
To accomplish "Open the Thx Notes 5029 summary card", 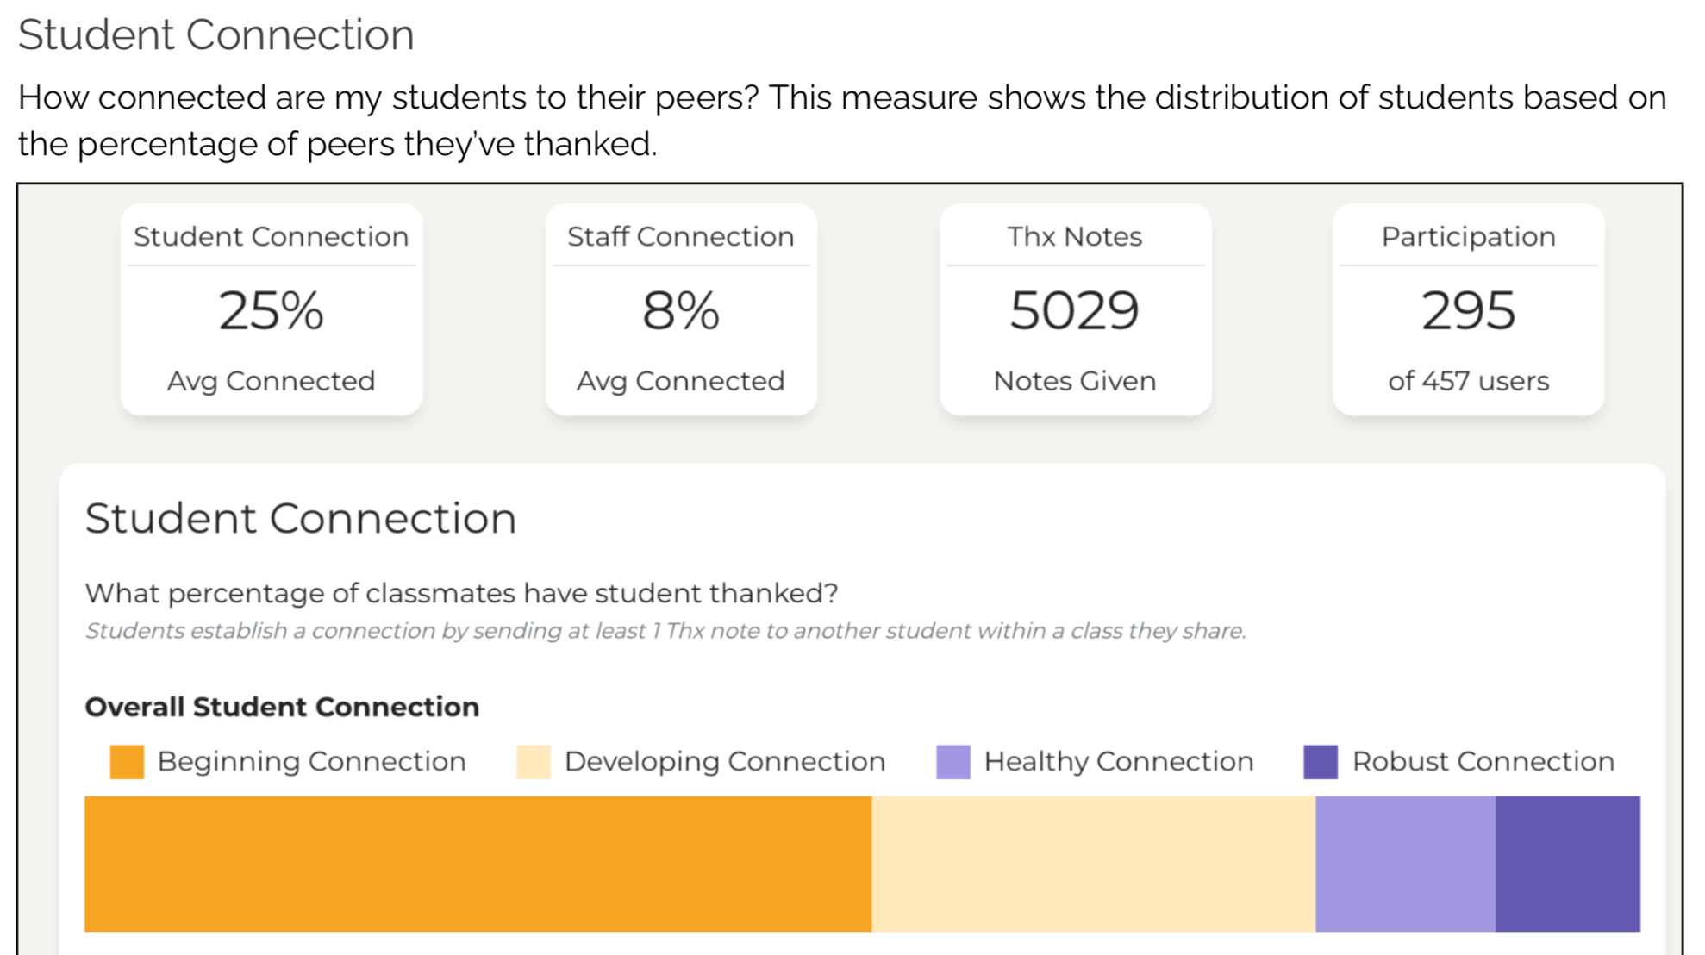I will pyautogui.click(x=1075, y=310).
